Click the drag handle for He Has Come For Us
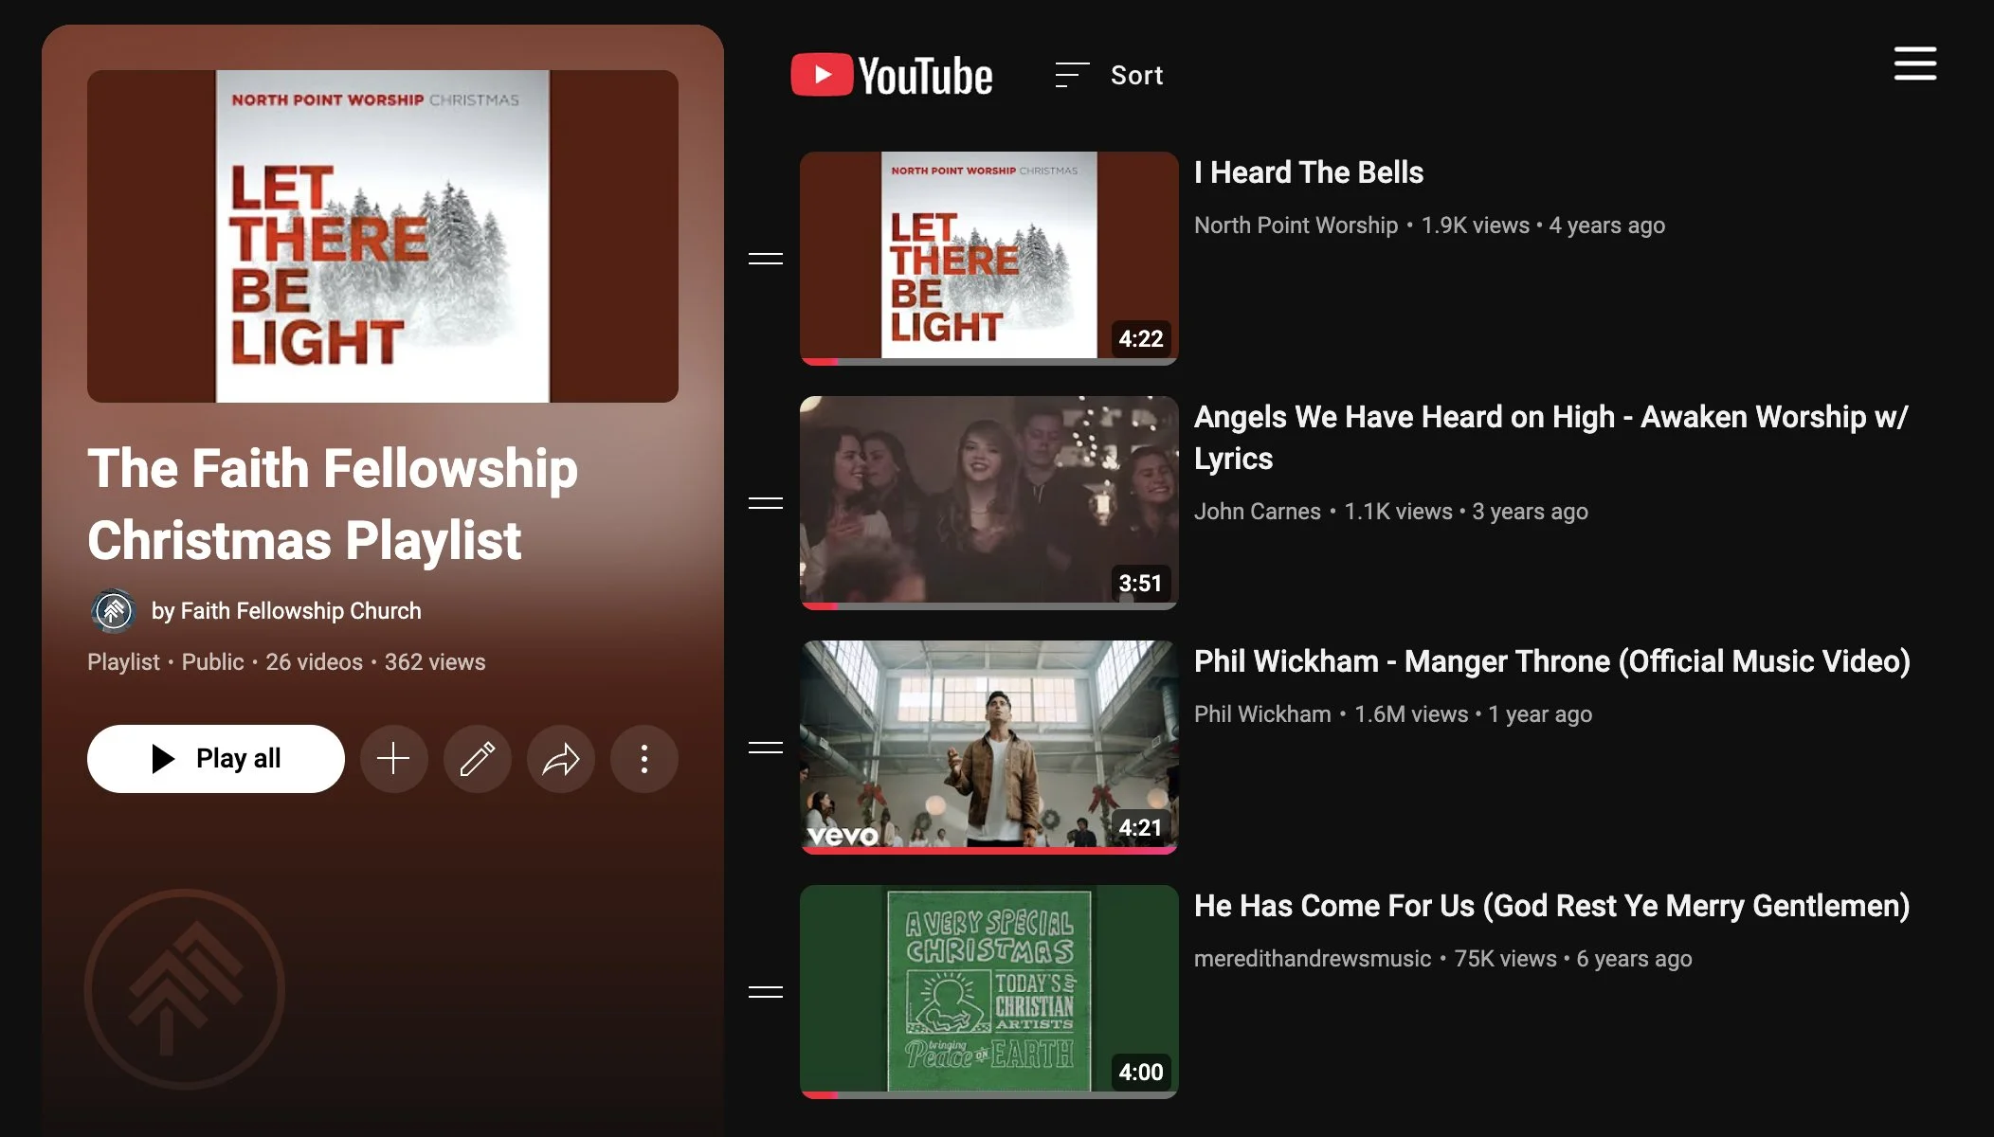 click(x=766, y=991)
